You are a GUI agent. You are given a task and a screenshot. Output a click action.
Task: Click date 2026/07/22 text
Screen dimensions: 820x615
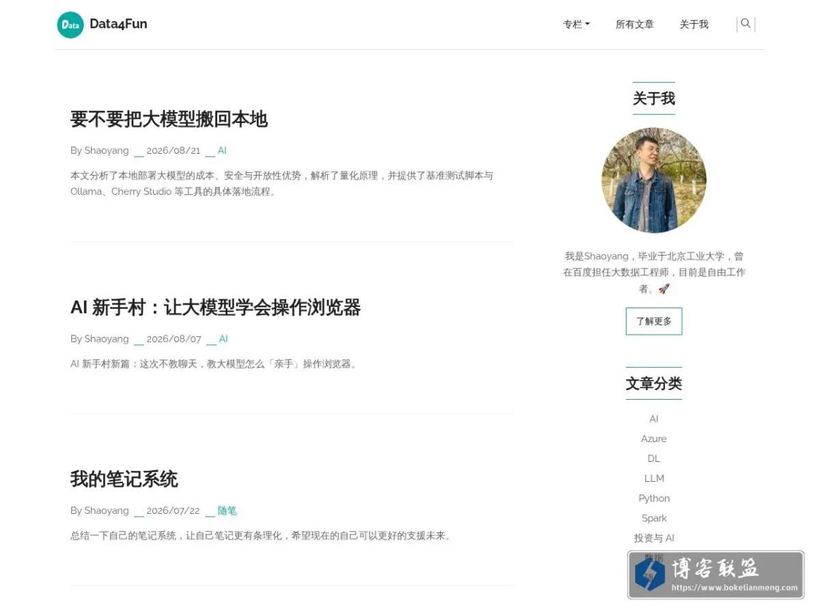pos(173,510)
